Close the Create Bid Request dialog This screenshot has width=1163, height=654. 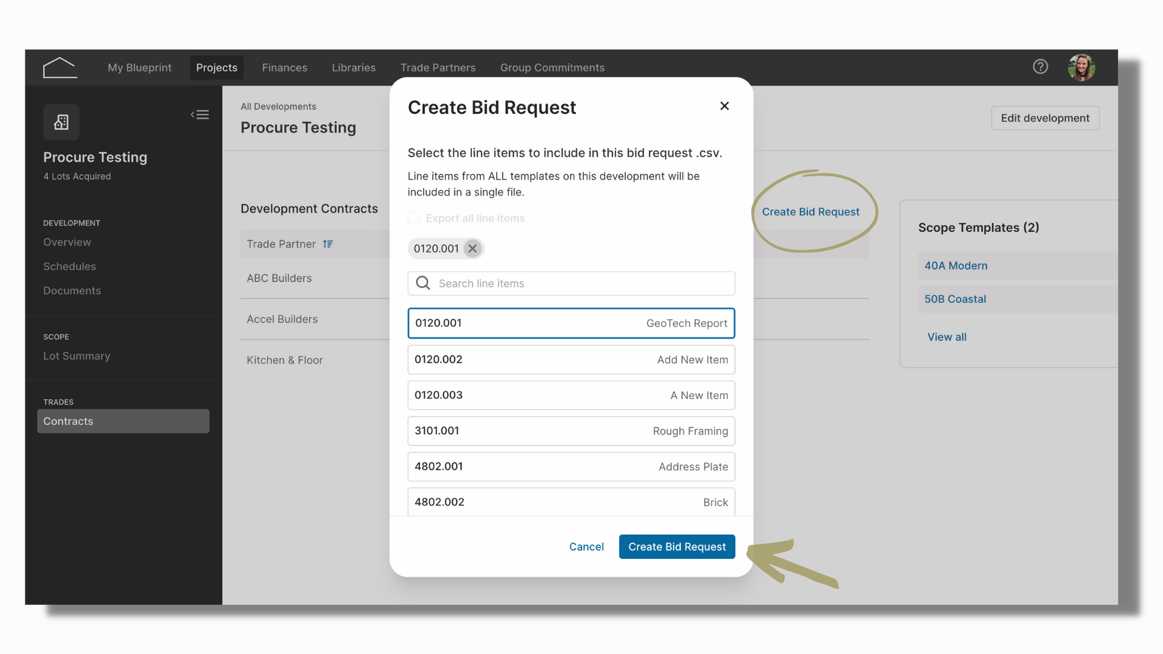point(724,106)
